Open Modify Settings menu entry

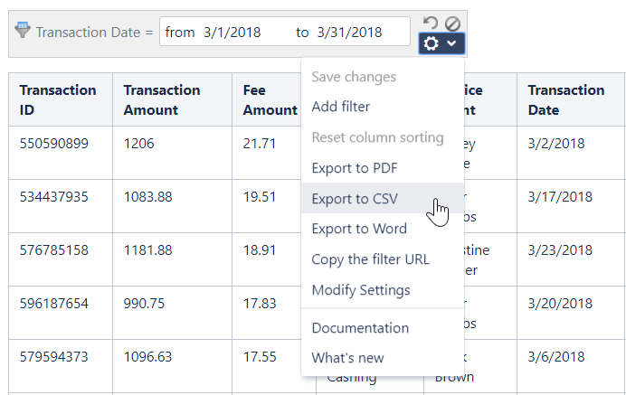click(360, 290)
